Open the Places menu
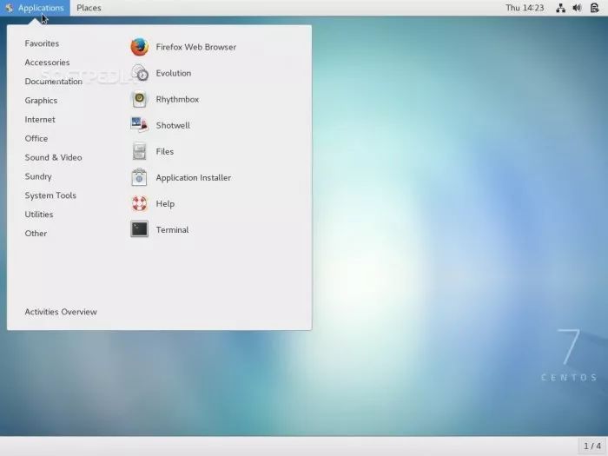This screenshot has width=608, height=456. click(89, 8)
